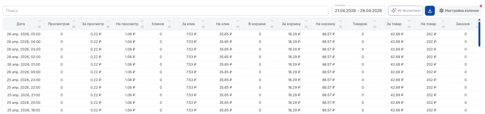Open Настройка колонок column settings
485x114 pixels.
coord(459,11)
